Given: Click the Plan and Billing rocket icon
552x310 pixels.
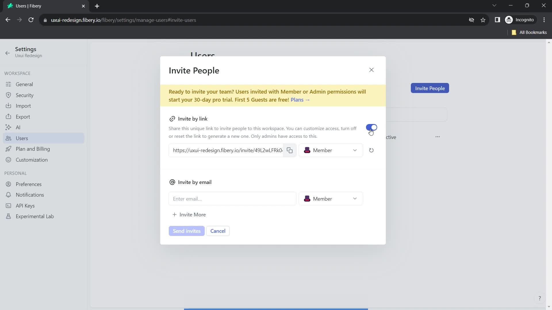Looking at the screenshot, I should 8,149.
